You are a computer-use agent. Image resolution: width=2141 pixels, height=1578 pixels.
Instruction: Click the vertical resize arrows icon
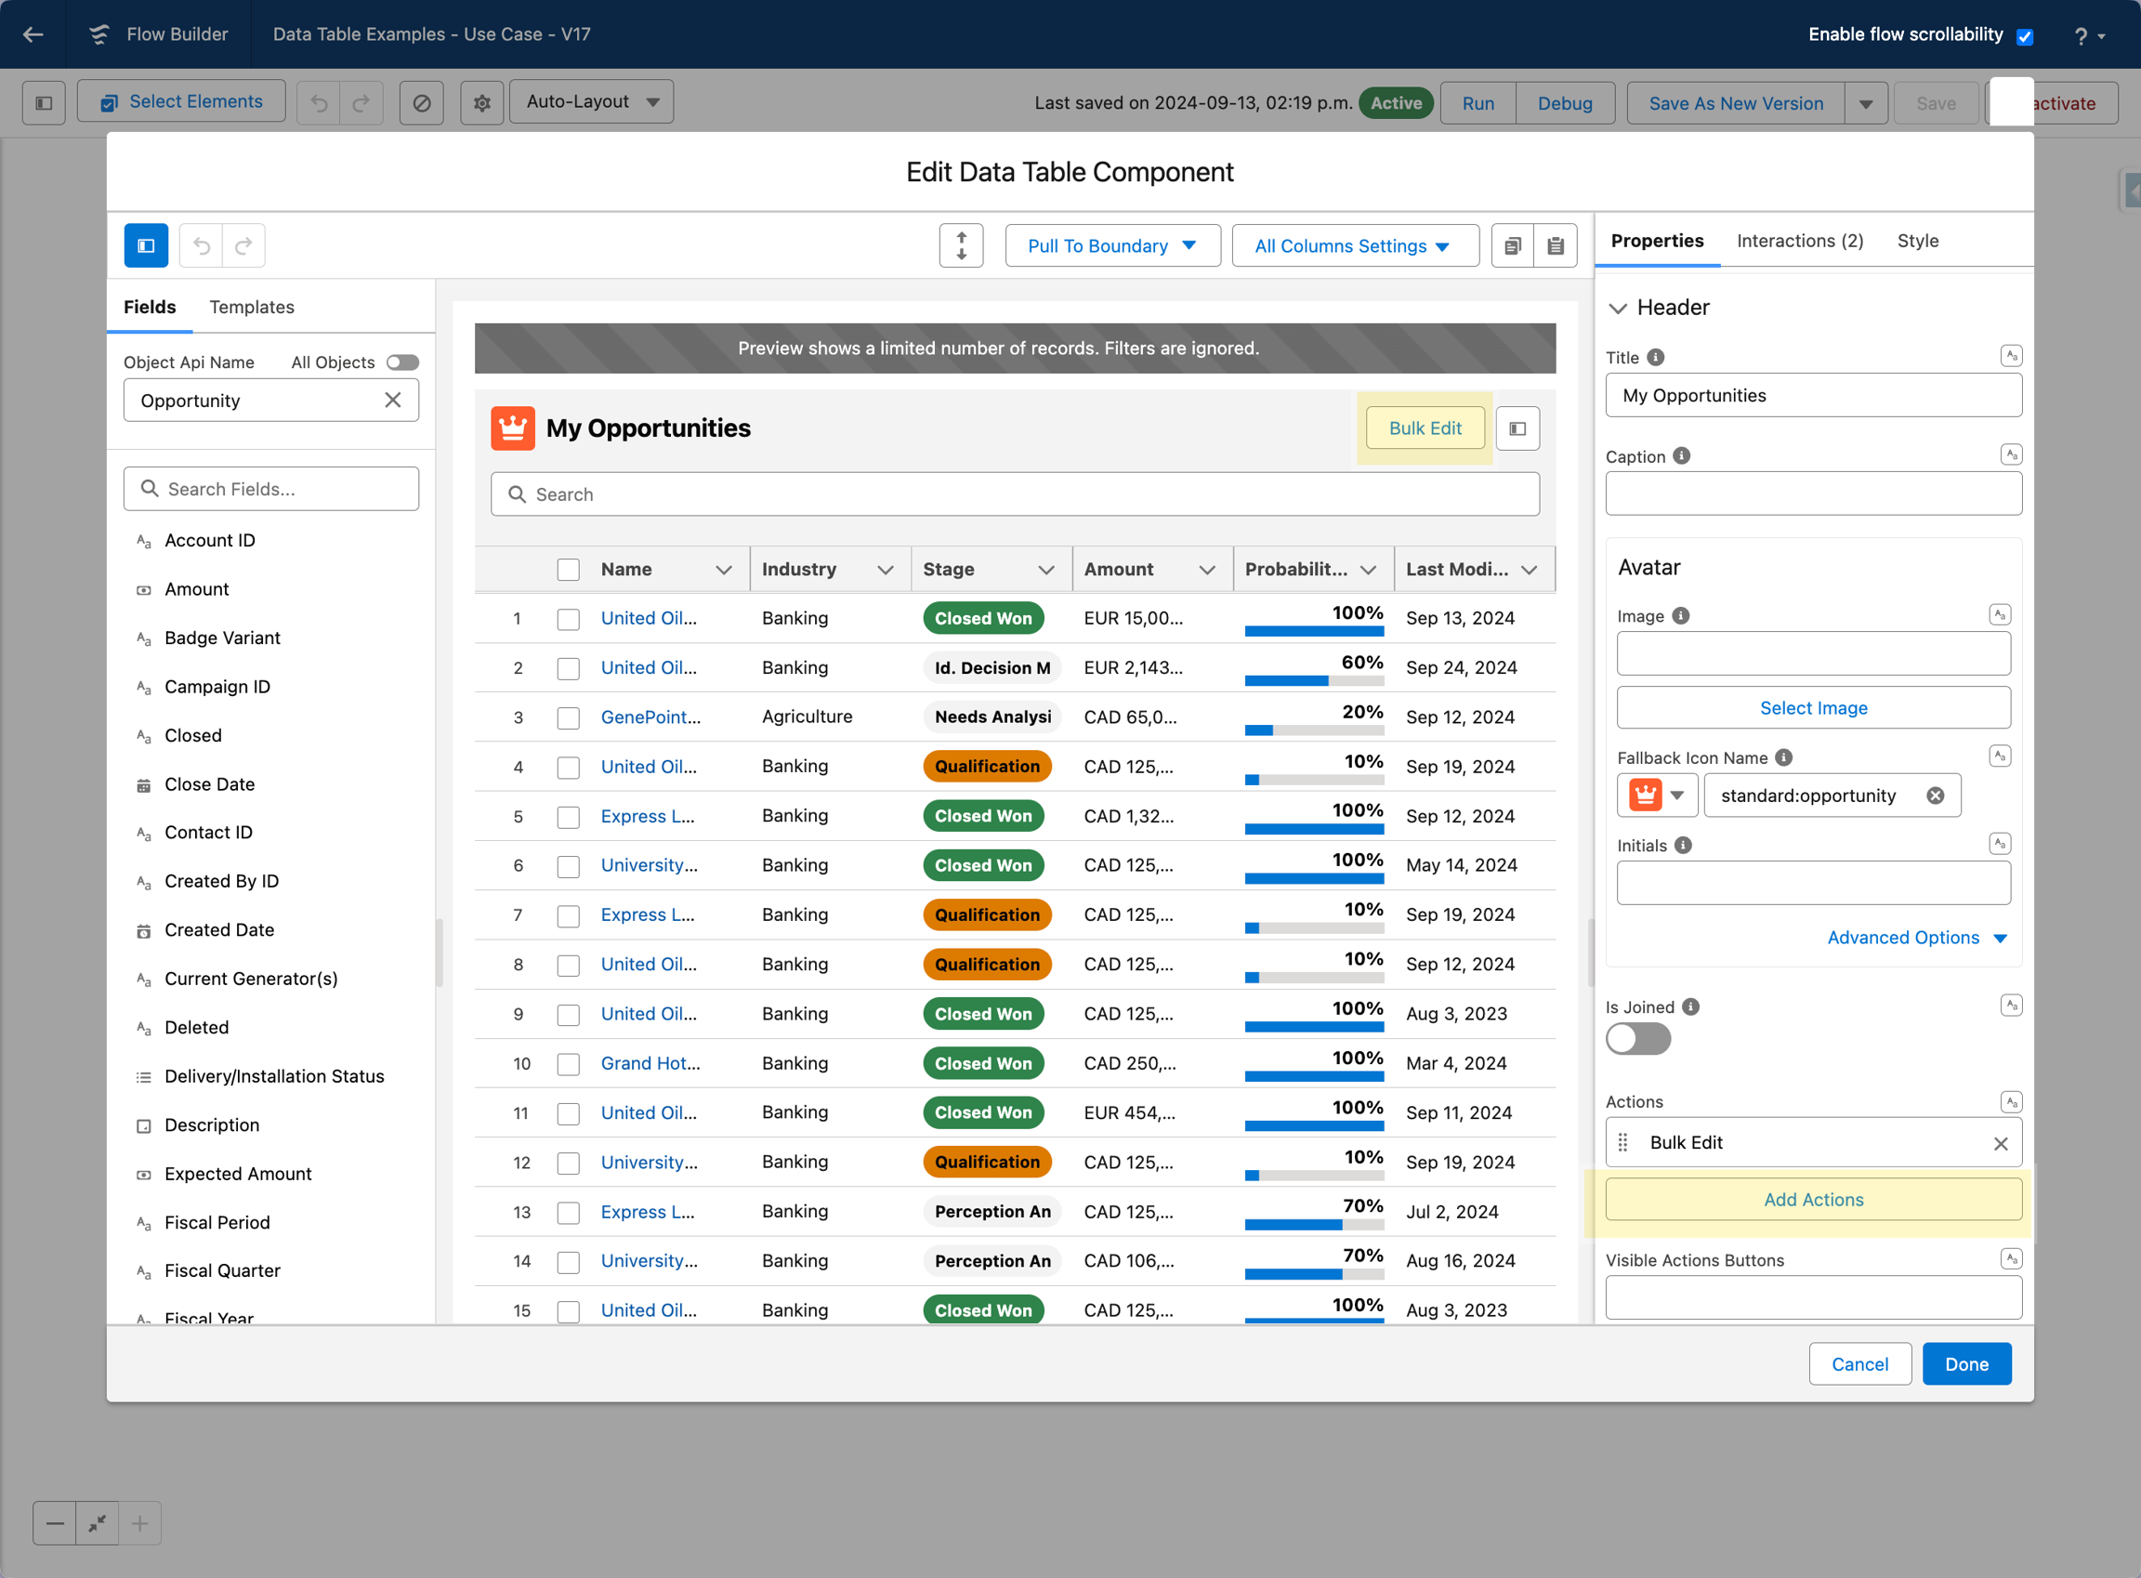click(961, 245)
